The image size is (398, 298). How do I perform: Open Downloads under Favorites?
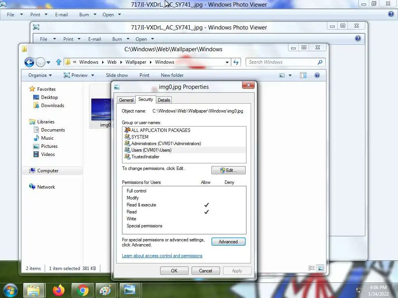tap(49, 106)
